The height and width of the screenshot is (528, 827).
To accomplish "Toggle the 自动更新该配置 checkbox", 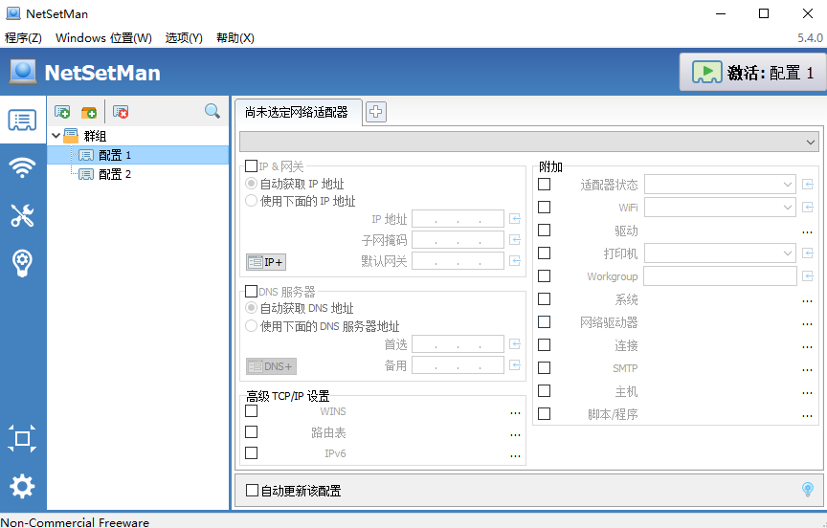I will point(252,491).
